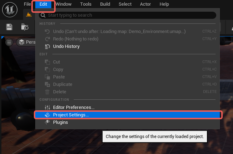Click the Duplicate icon in menu
This screenshot has width=233, height=154.
(x=47, y=84)
